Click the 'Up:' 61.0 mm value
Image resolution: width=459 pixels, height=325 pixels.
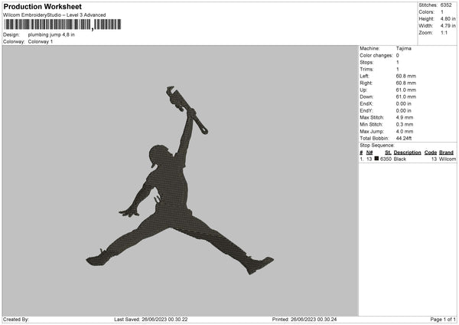405,90
